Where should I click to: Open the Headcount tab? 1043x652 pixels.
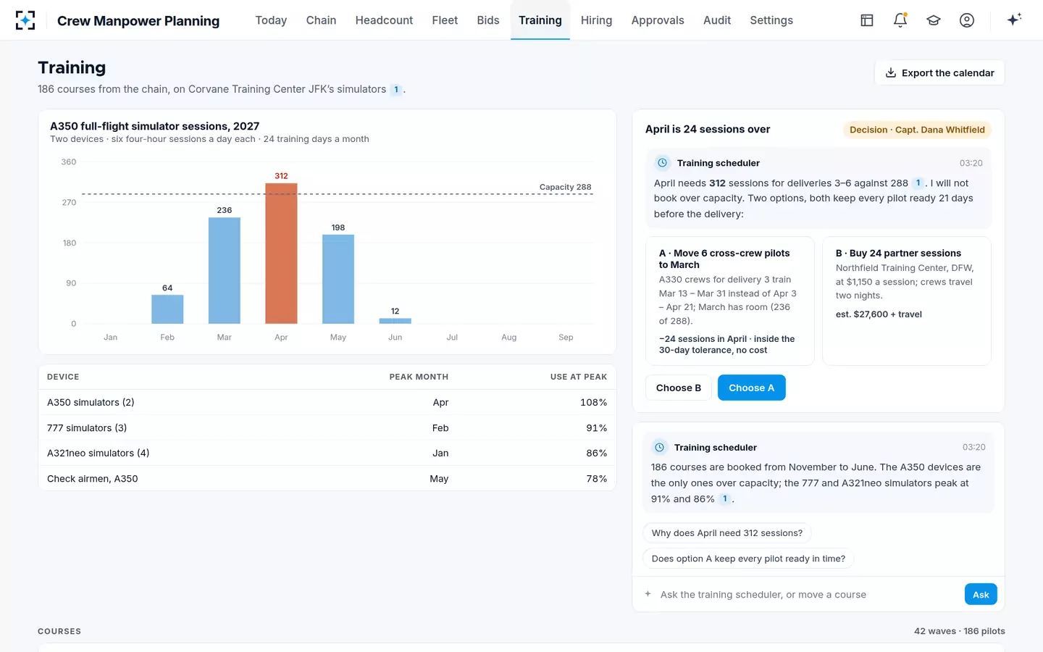tap(384, 20)
